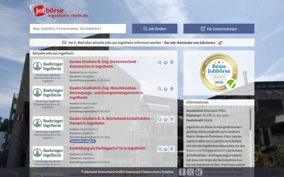
Task: Open the Für Unternehmen button
Action: click(x=219, y=29)
